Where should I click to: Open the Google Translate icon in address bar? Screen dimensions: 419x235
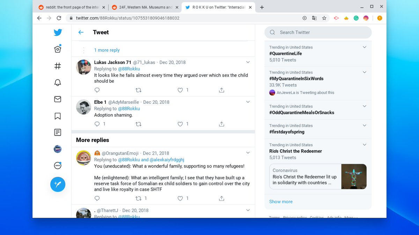tap(314, 18)
